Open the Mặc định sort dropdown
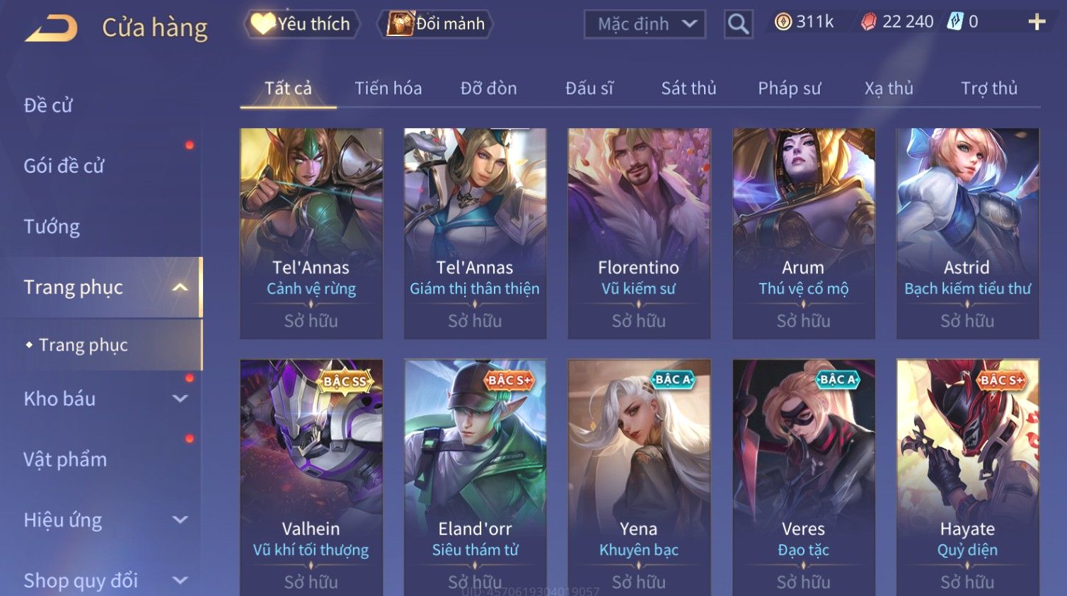The width and height of the screenshot is (1067, 596). [645, 25]
